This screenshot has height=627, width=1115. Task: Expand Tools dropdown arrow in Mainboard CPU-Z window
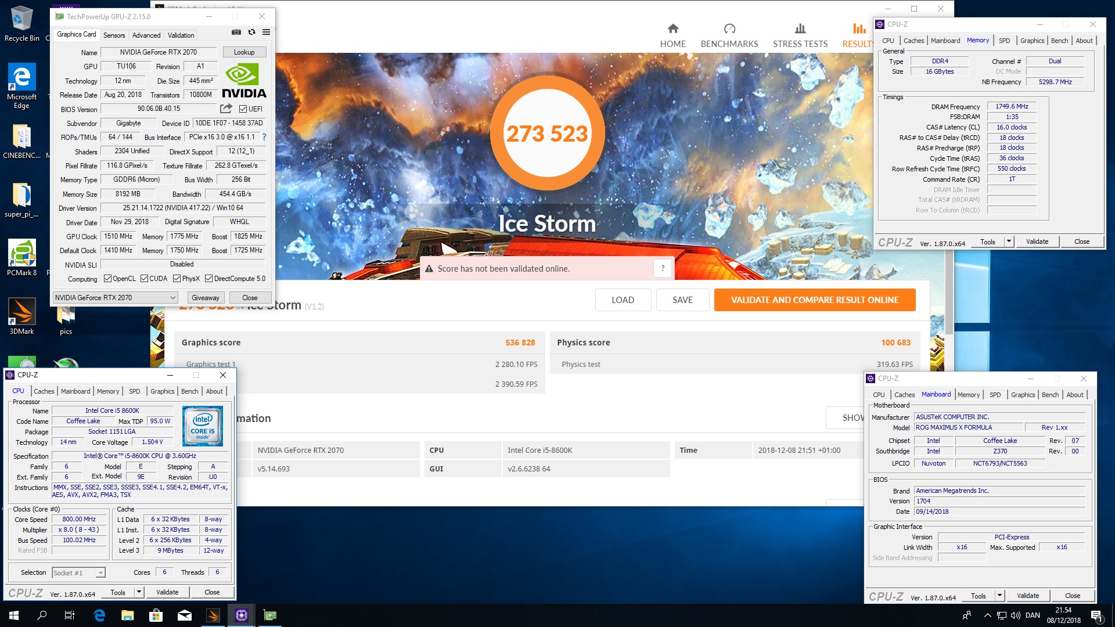999,596
